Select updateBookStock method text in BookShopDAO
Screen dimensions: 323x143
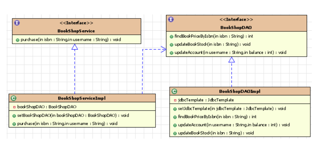click(x=212, y=44)
